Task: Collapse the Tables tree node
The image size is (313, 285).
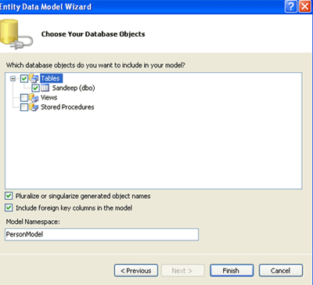Action: click(13, 78)
